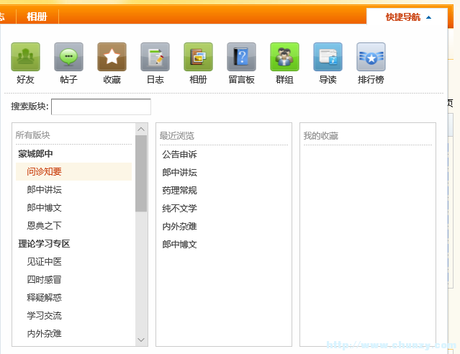
Task: Open the 导读 guide icon
Action: 328,57
